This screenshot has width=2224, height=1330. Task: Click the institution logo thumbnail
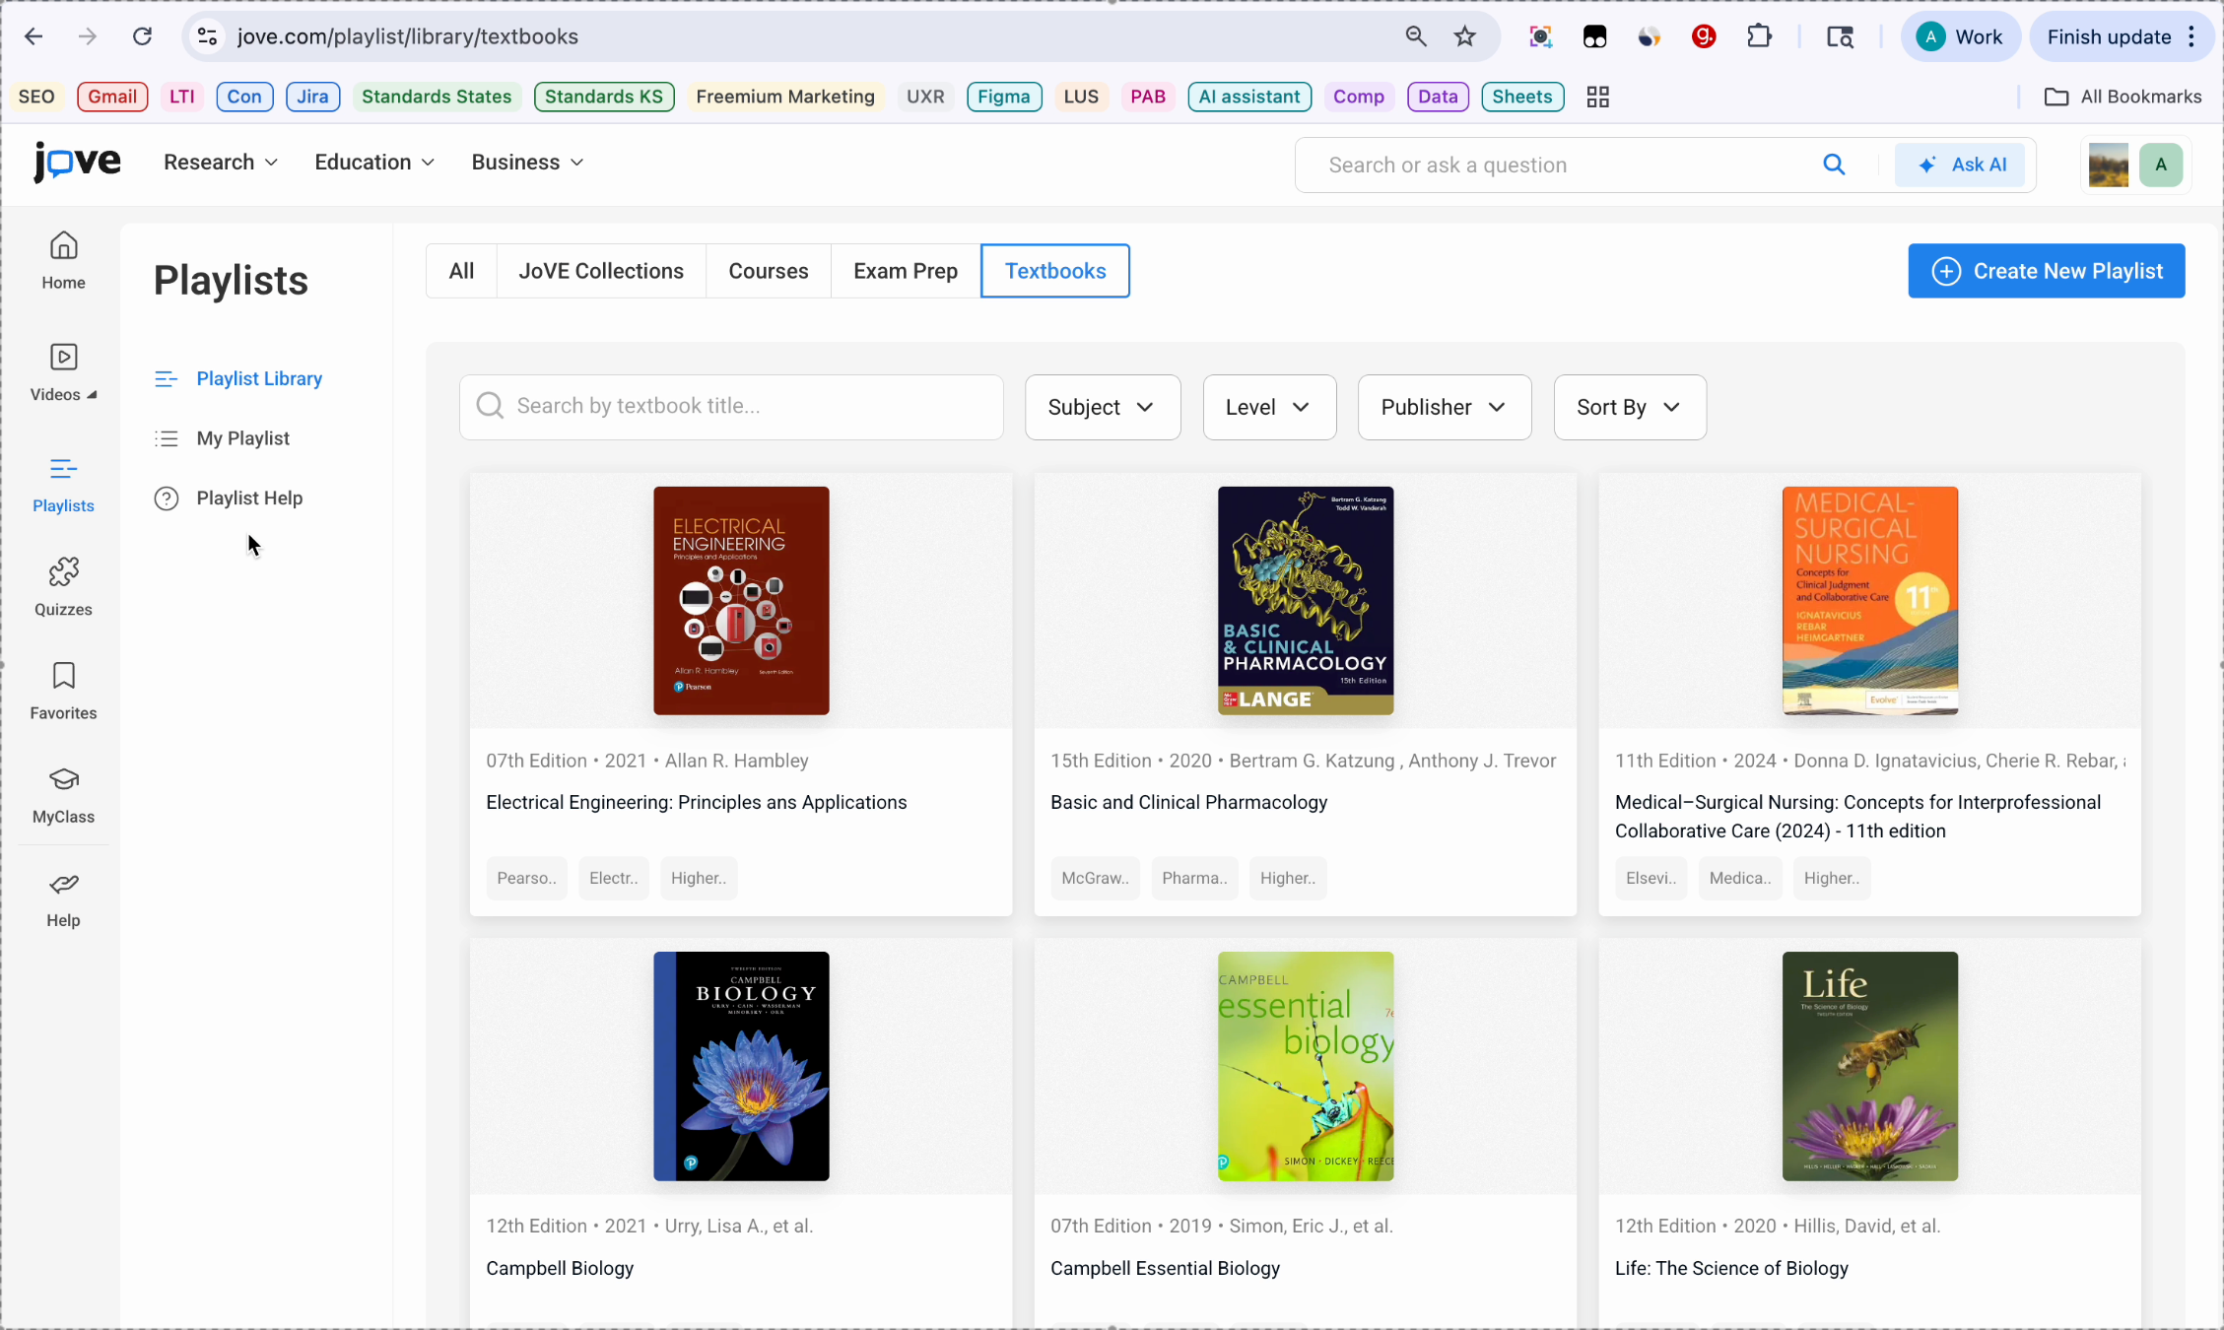pos(2108,165)
